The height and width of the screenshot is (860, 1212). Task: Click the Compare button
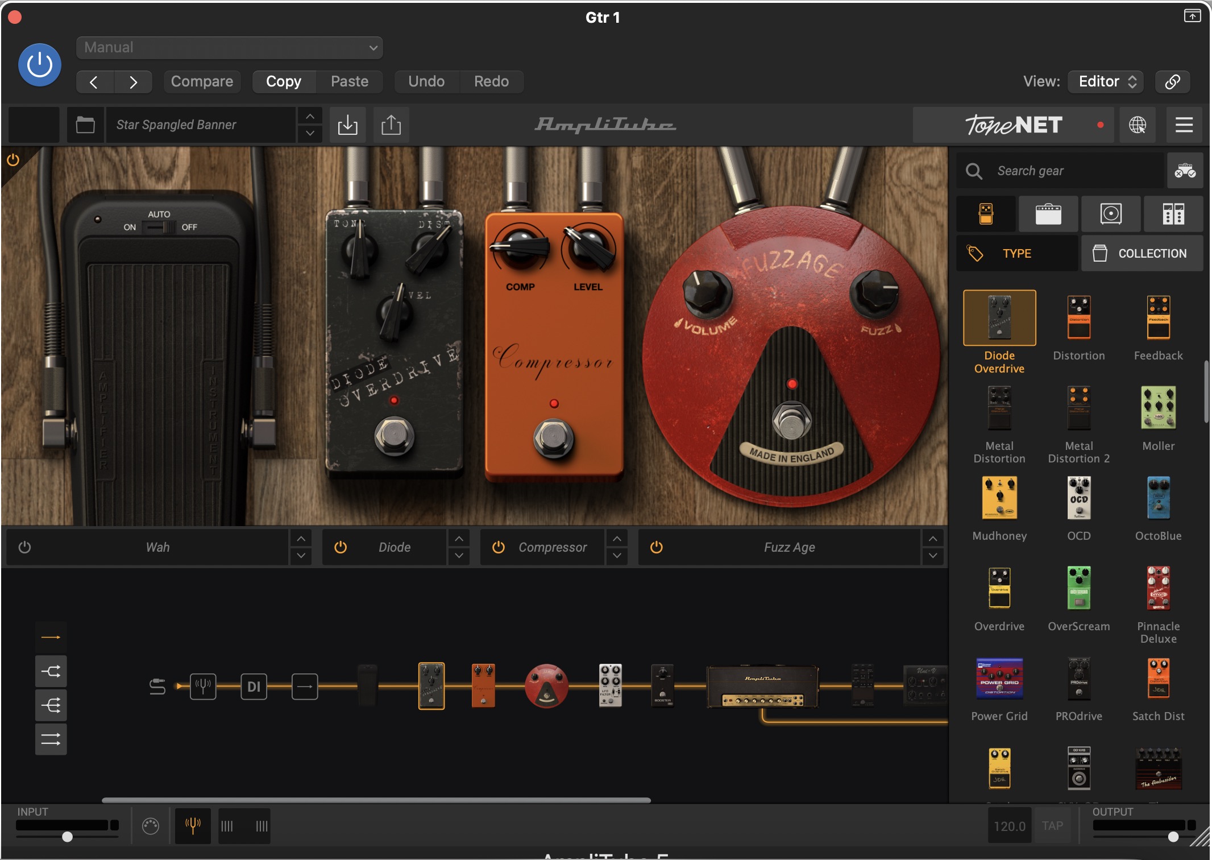[202, 81]
